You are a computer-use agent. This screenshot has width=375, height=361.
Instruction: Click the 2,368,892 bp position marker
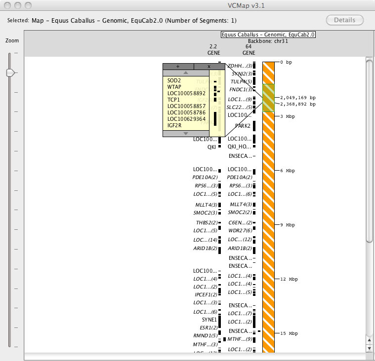pos(298,104)
